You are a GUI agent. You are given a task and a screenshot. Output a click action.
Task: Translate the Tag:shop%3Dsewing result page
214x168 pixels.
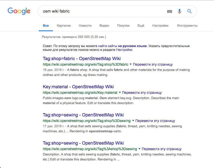155,121
